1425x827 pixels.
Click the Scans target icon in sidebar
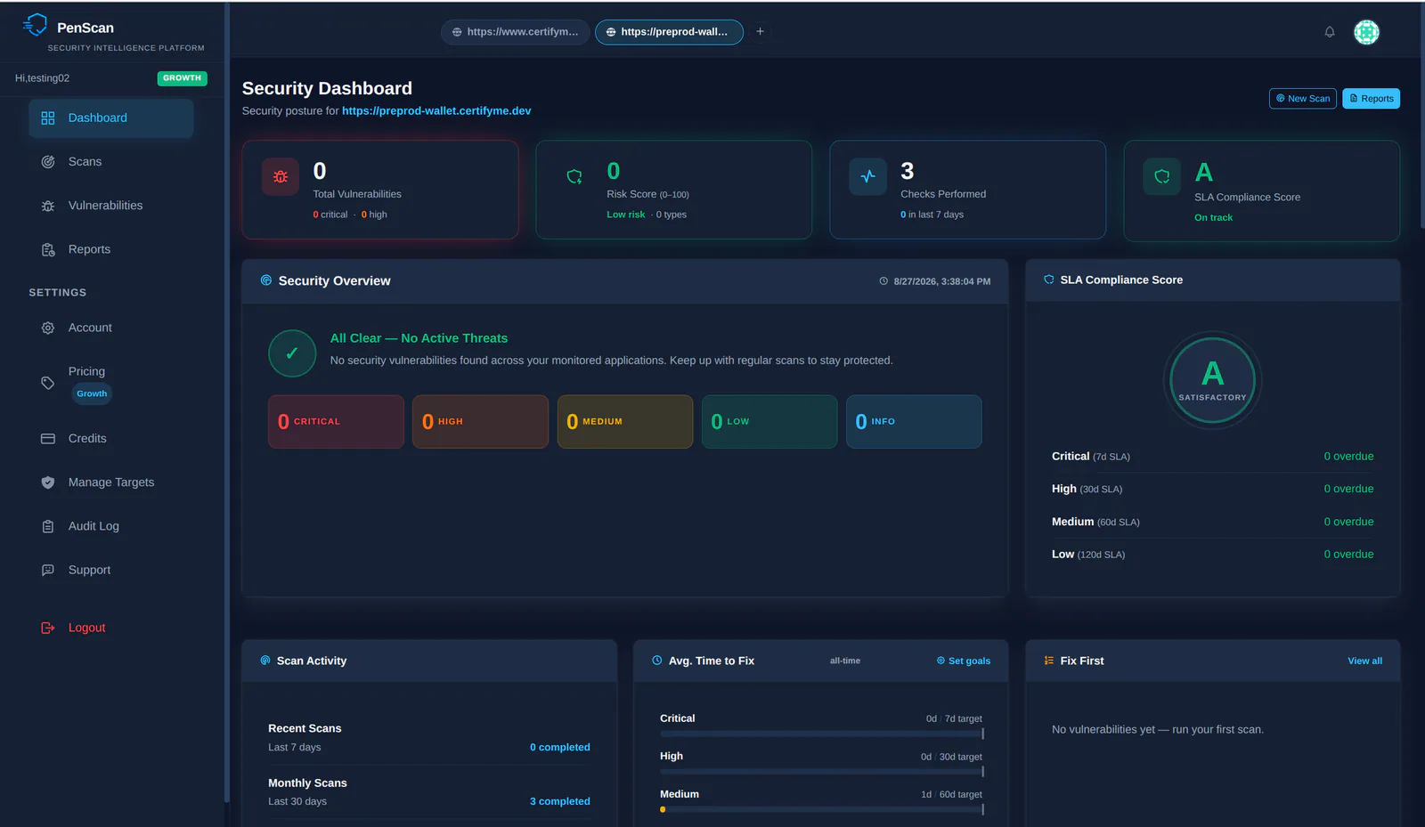[x=48, y=162]
